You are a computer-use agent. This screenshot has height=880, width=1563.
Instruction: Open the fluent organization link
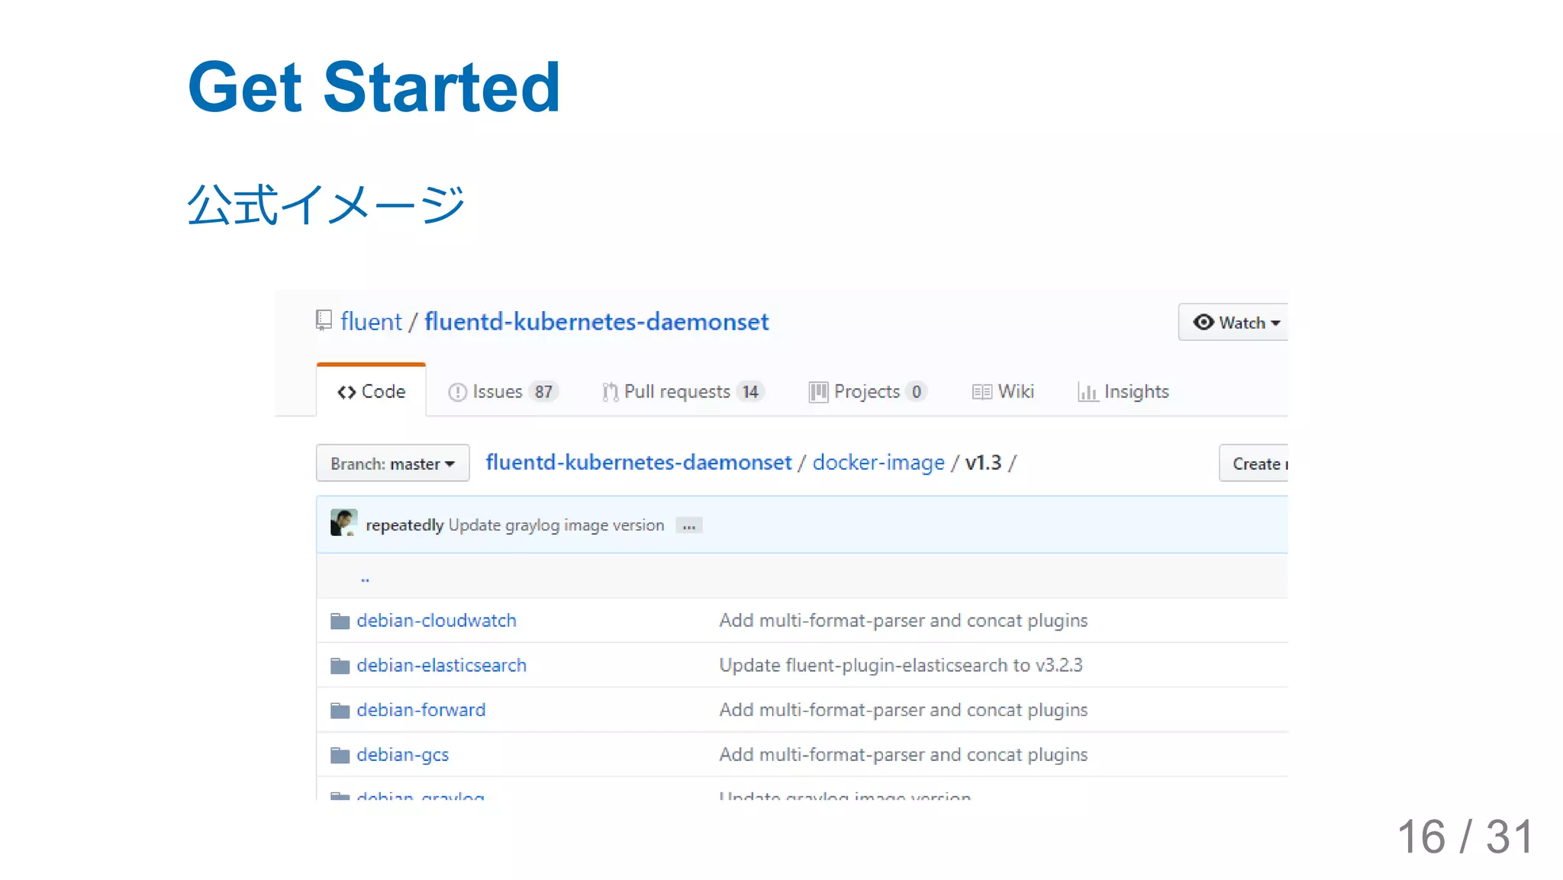click(371, 322)
